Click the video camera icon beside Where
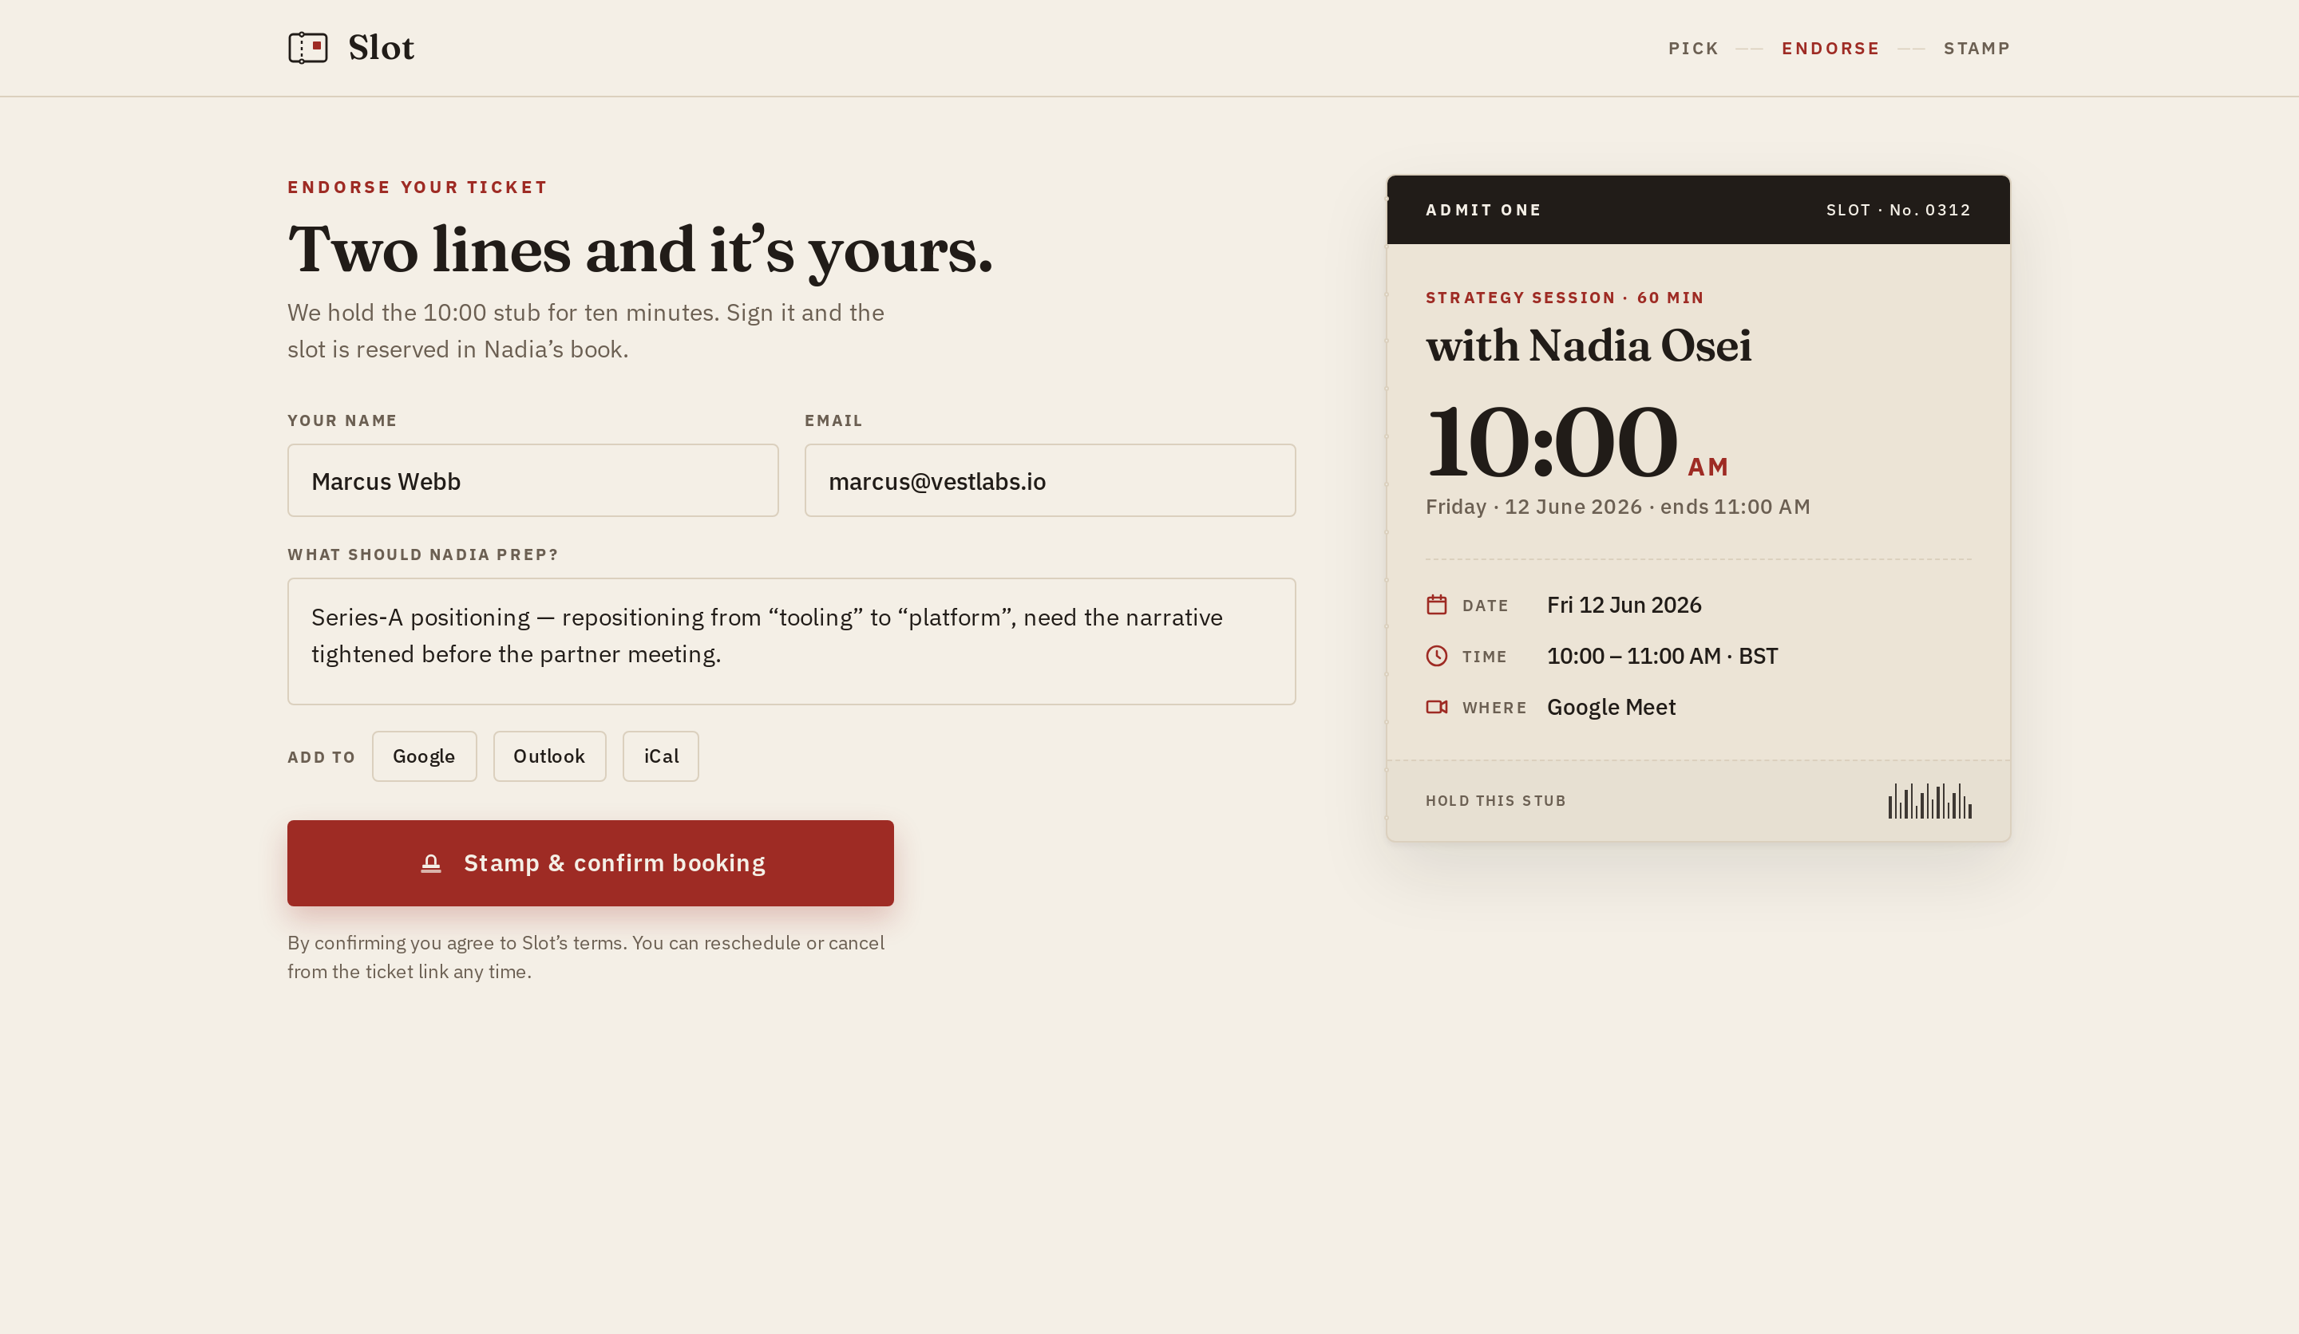 point(1437,707)
